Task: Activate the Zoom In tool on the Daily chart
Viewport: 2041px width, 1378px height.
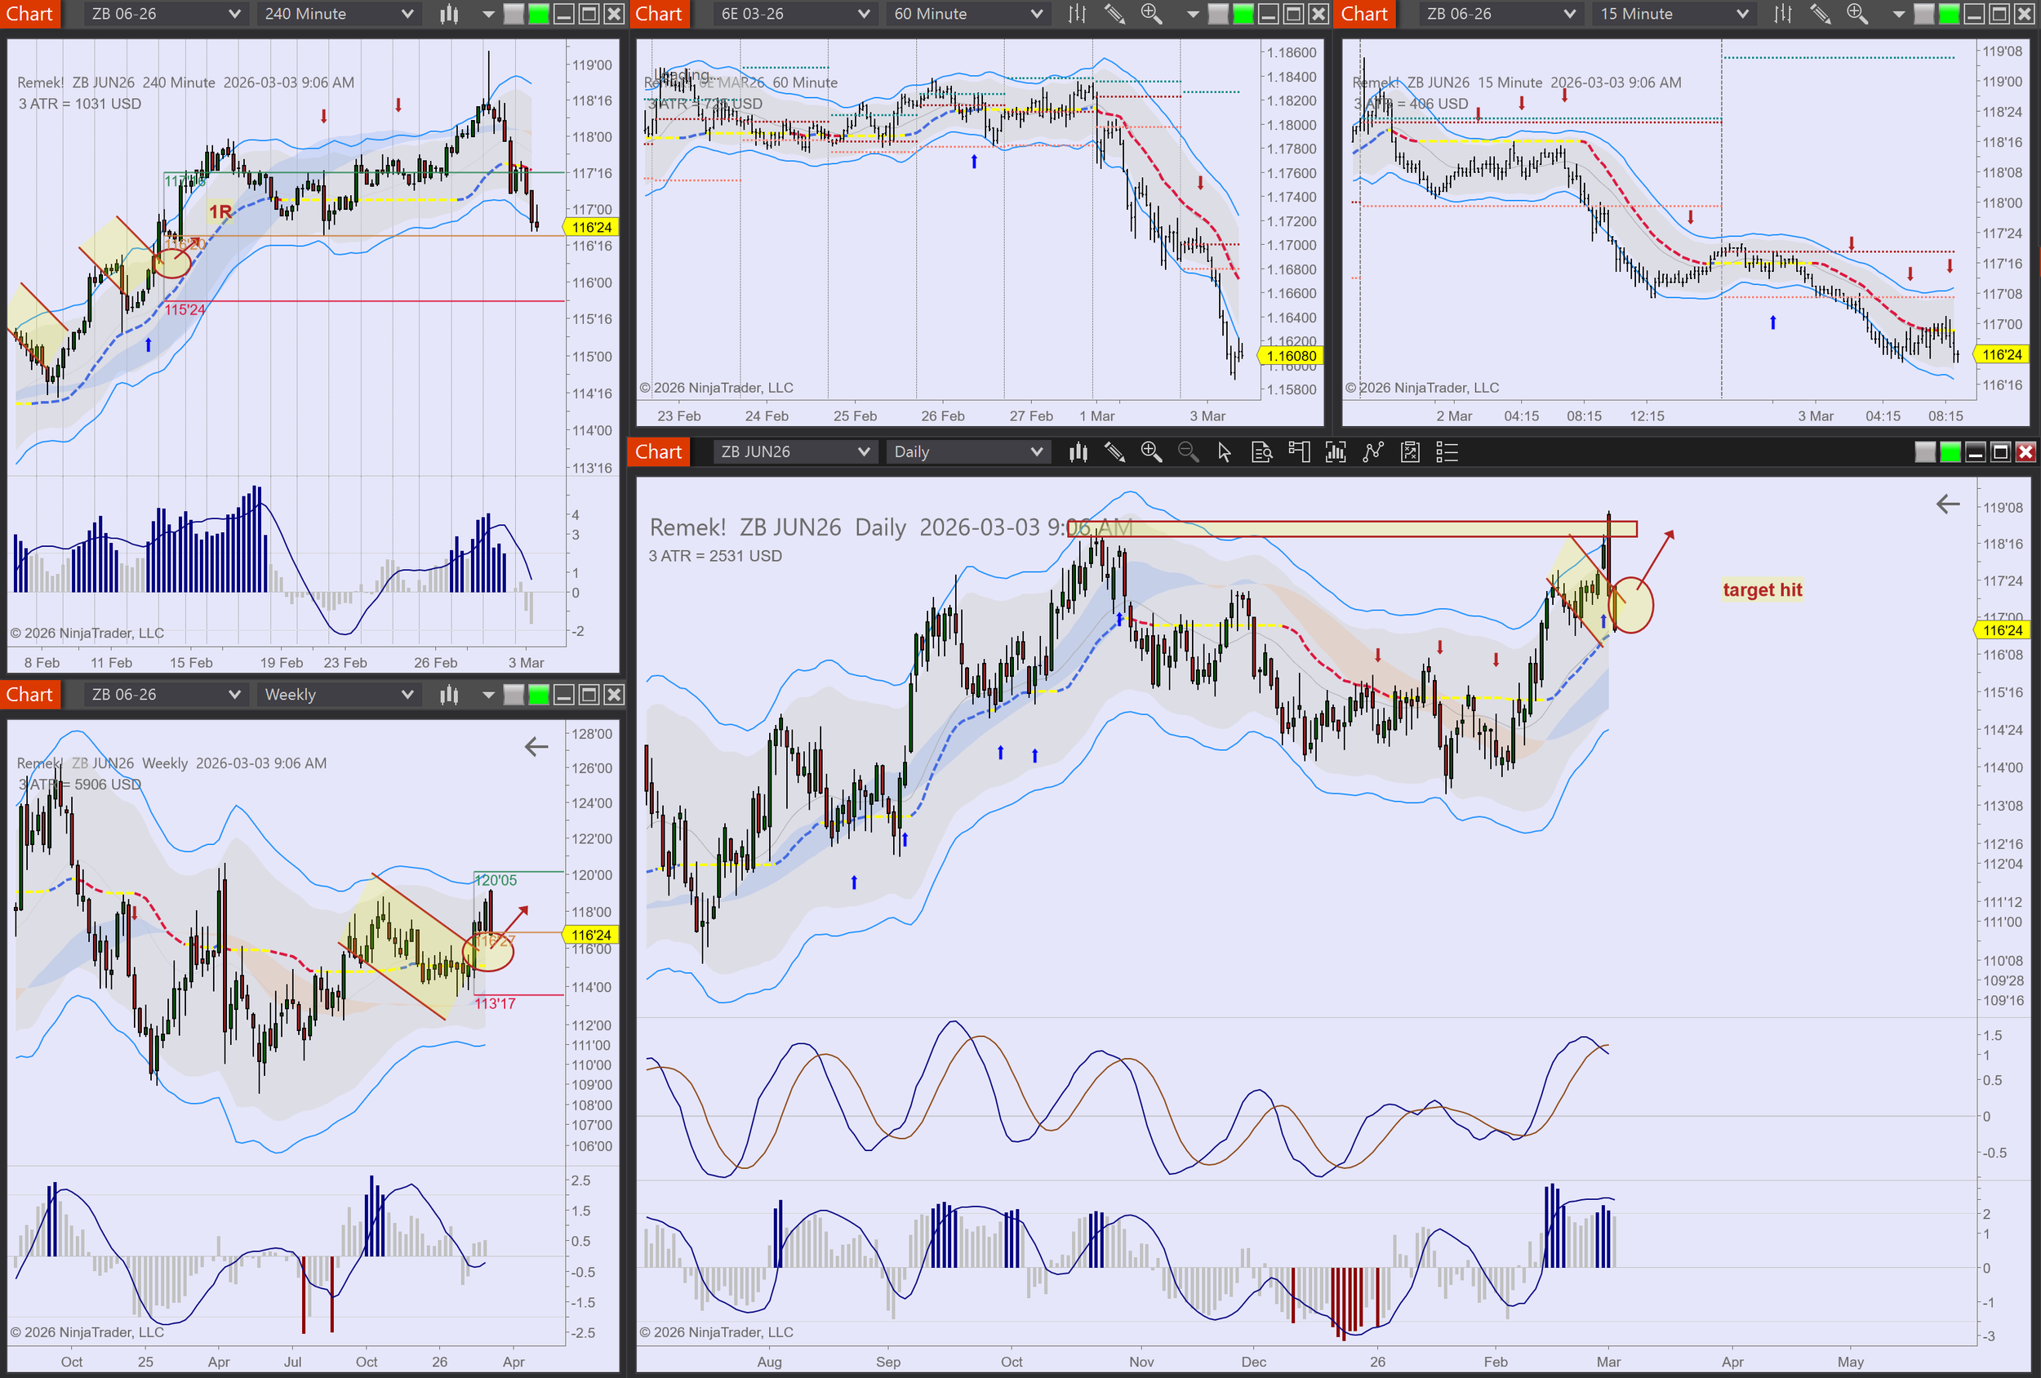Action: click(x=1152, y=451)
